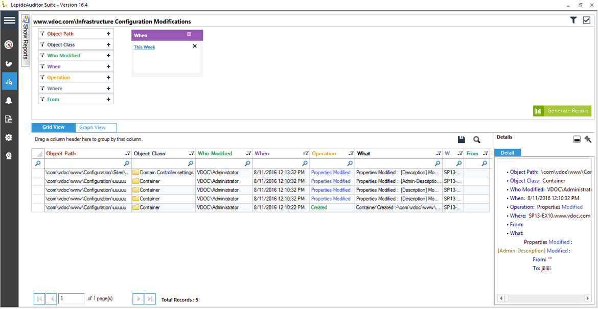Image resolution: width=598 pixels, height=309 pixels.
Task: Remove the This Week filter value
Action: (x=195, y=46)
